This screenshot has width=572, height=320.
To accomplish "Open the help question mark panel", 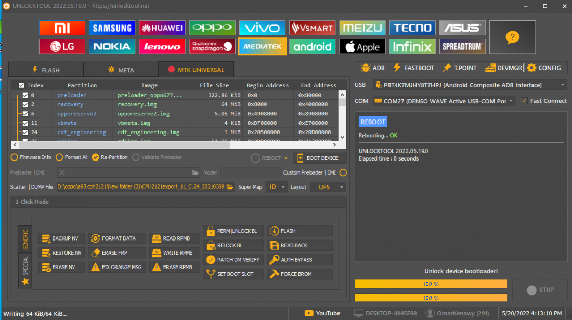I will tap(512, 37).
